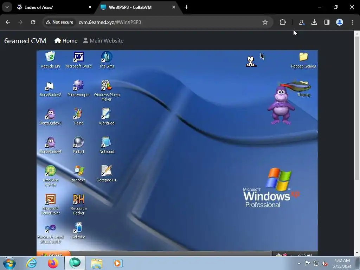Viewport: 360px width, 270px height.
Task: Select Microsoft Visual Studio 2010 icon
Action: tap(50, 233)
